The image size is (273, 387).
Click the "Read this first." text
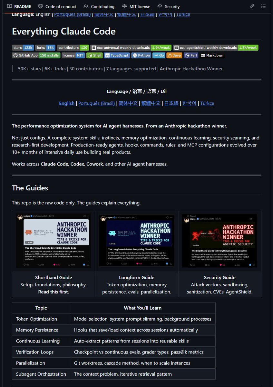(x=54, y=292)
